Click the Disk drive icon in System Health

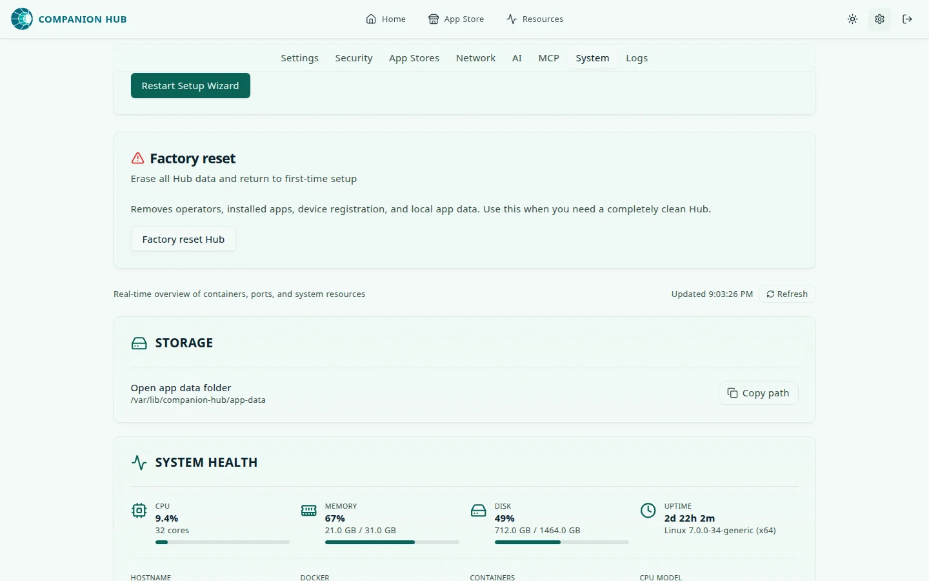pos(479,511)
